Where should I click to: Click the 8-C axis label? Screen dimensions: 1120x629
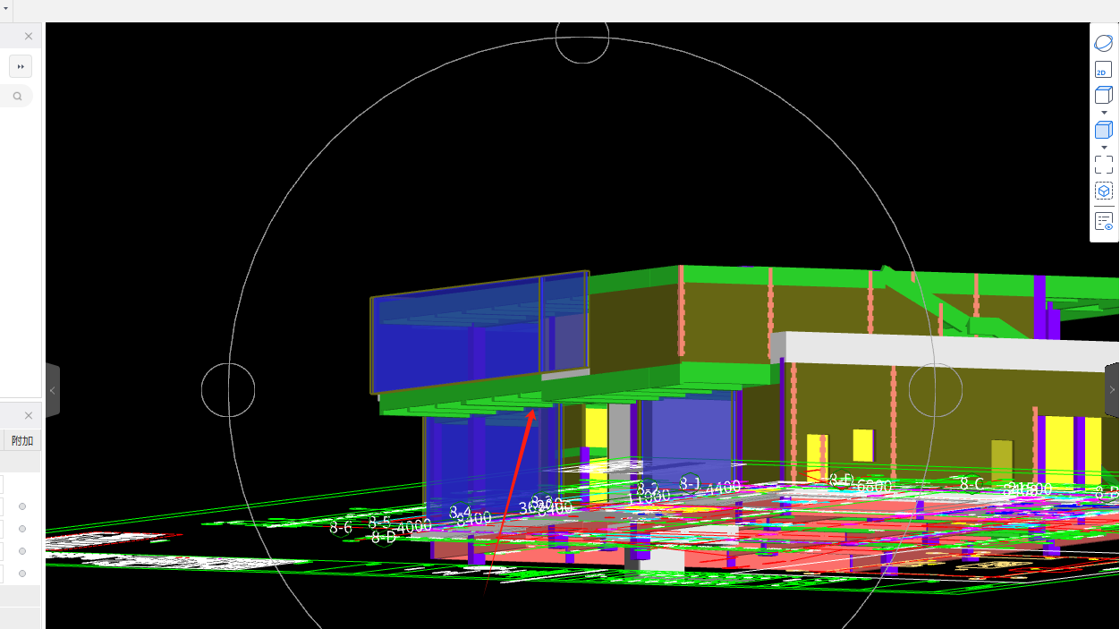(x=972, y=483)
